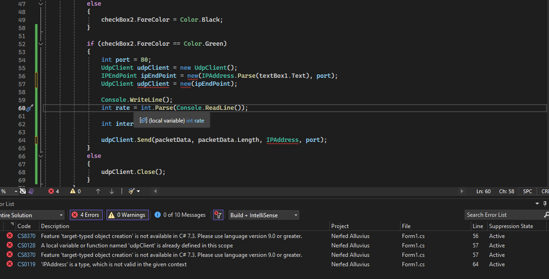Screen dimensions: 549x279
Task: Sort errors by the Code column header
Action: coord(24,226)
